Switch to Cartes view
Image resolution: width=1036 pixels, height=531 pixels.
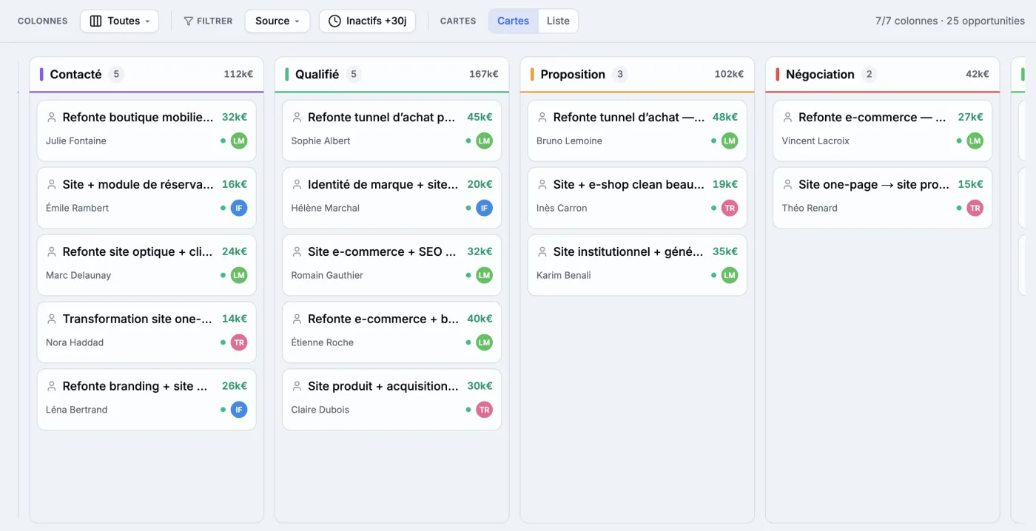point(513,21)
